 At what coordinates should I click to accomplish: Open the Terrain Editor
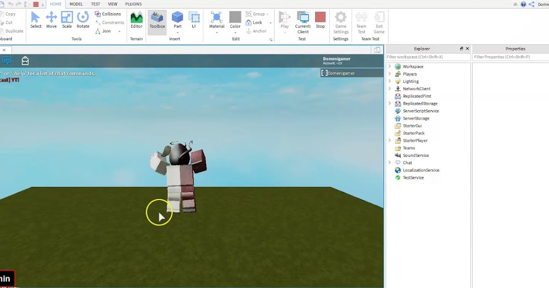click(x=136, y=21)
